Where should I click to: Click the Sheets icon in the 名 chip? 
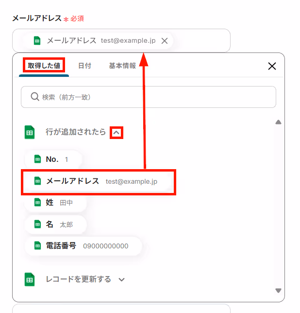[x=37, y=224]
